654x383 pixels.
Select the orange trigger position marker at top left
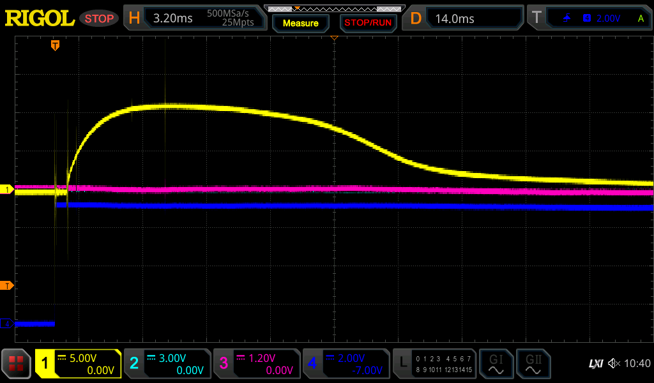pos(56,45)
